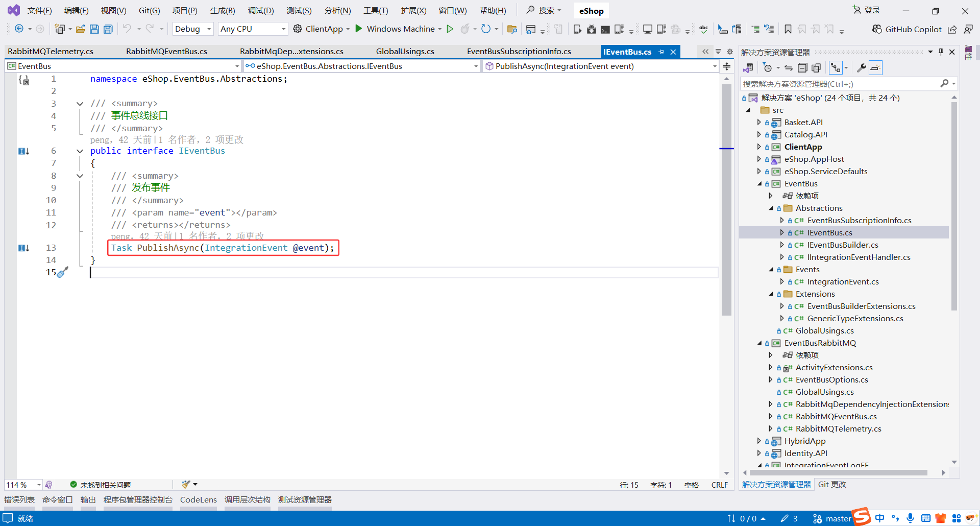Open the 114 % zoom dropdown
The width and height of the screenshot is (980, 526).
click(23, 485)
